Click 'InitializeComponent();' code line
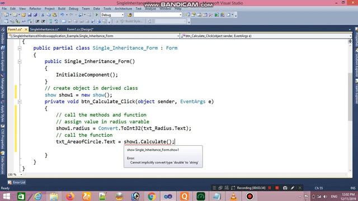 tap(87, 75)
